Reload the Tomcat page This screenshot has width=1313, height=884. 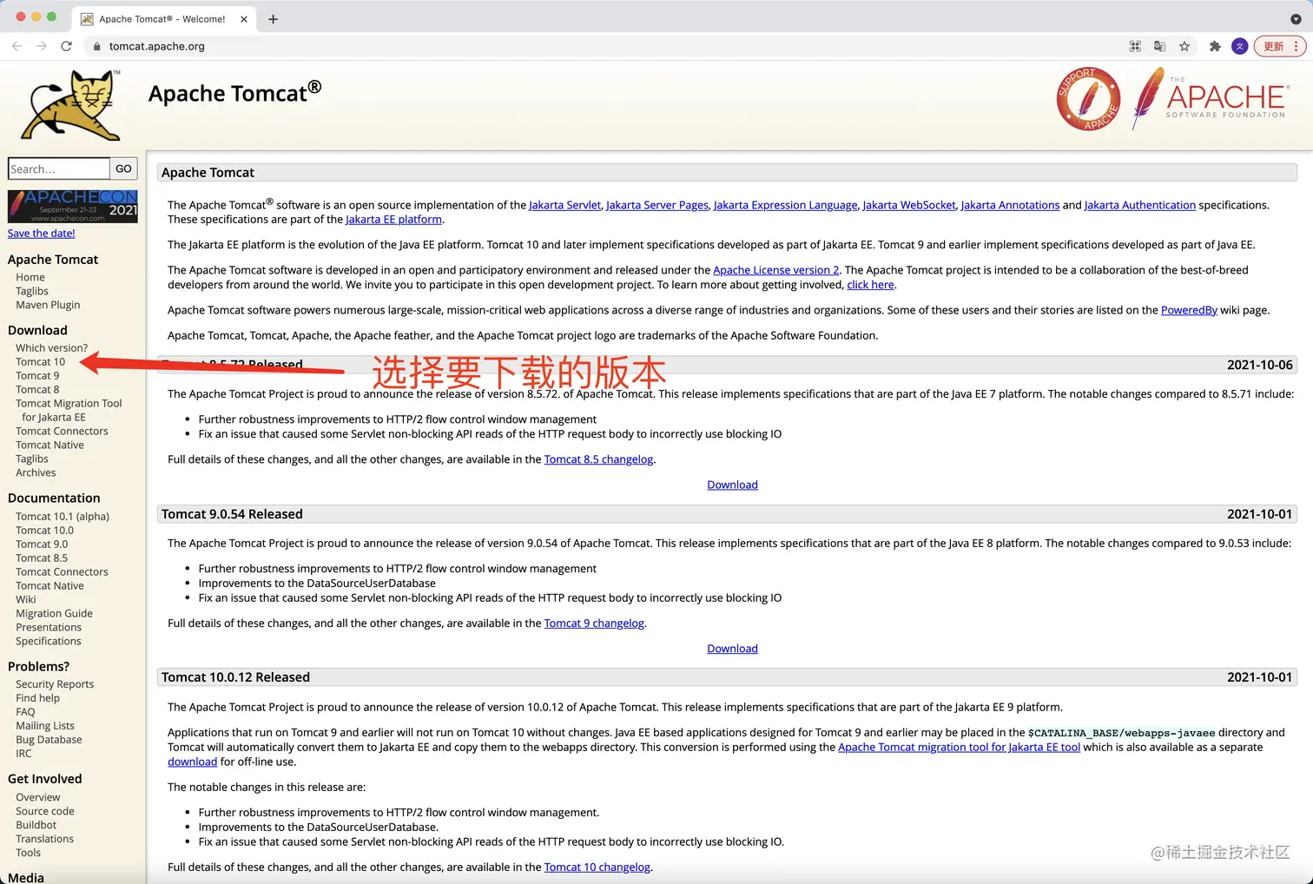click(66, 46)
